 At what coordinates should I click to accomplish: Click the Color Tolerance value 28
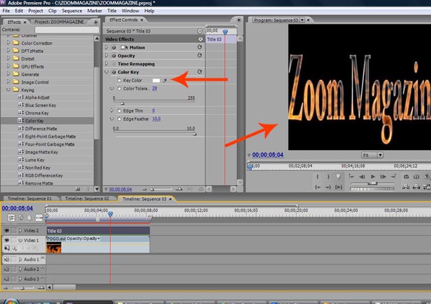(x=155, y=88)
